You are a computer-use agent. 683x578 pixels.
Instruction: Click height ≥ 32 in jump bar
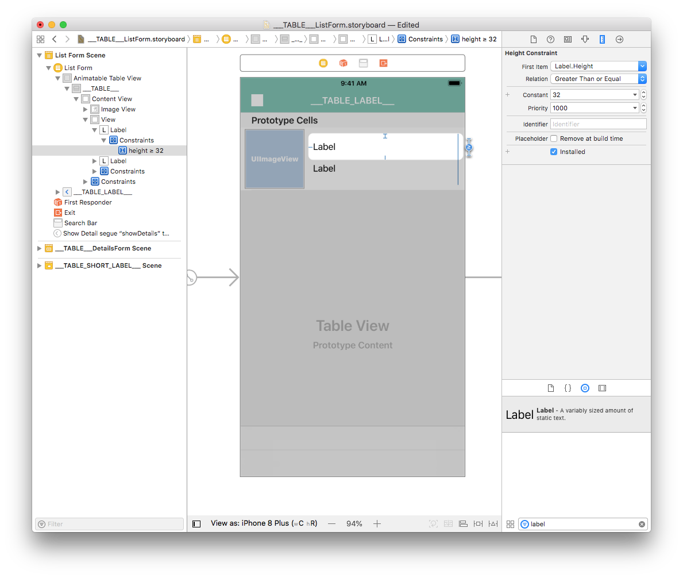point(474,39)
